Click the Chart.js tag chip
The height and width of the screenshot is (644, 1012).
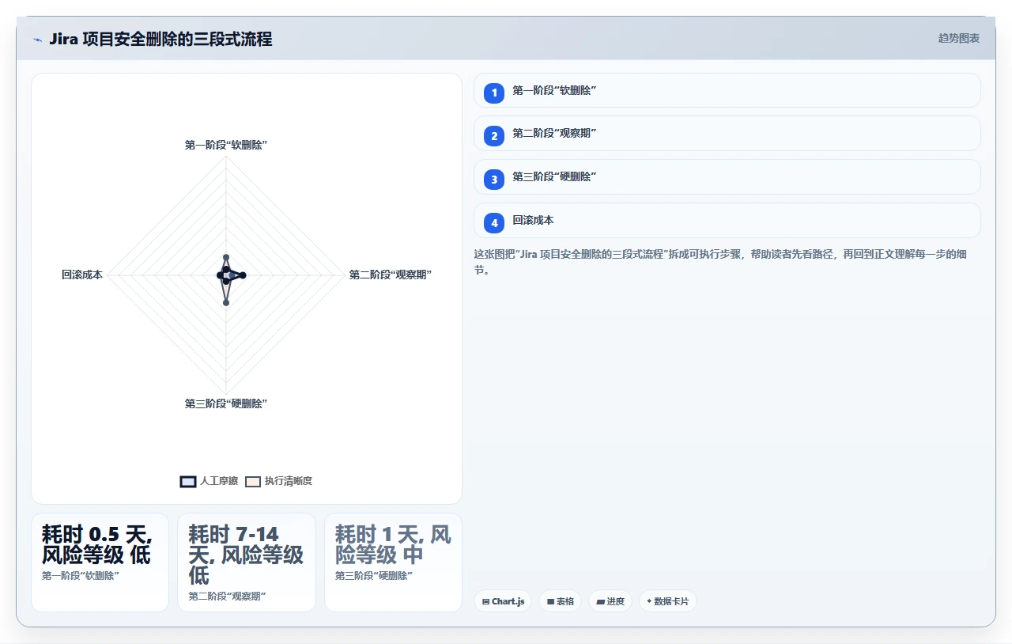pyautogui.click(x=503, y=601)
